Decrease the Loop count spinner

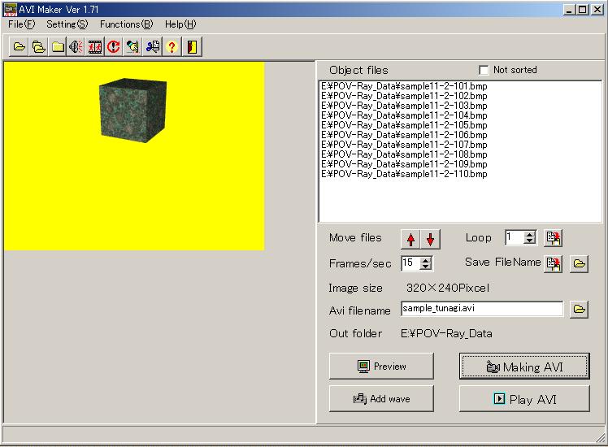[530, 241]
